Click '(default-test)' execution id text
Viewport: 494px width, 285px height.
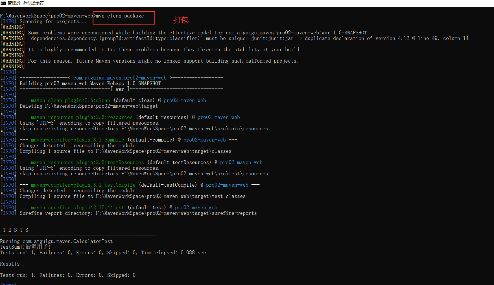tap(147, 207)
